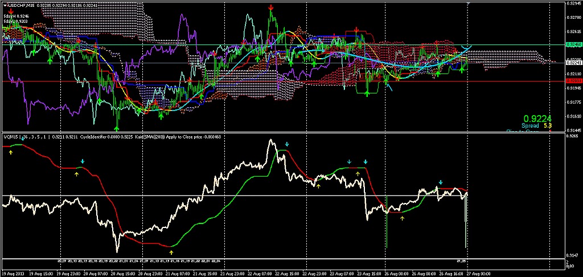Select the red sell arrow at the highest peak
583x277 pixels.
[x=272, y=7]
